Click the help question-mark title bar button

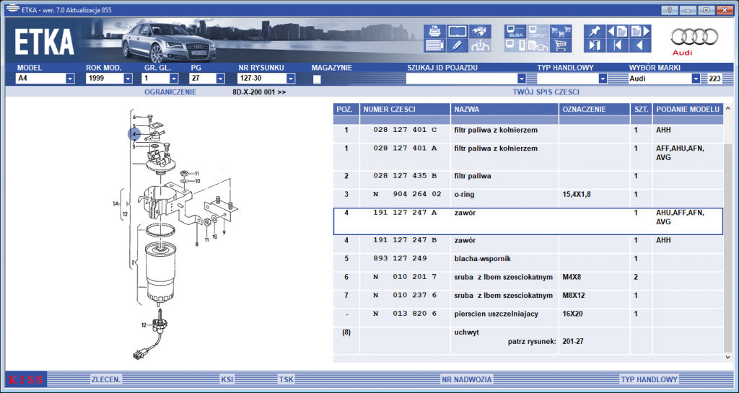coord(669,10)
